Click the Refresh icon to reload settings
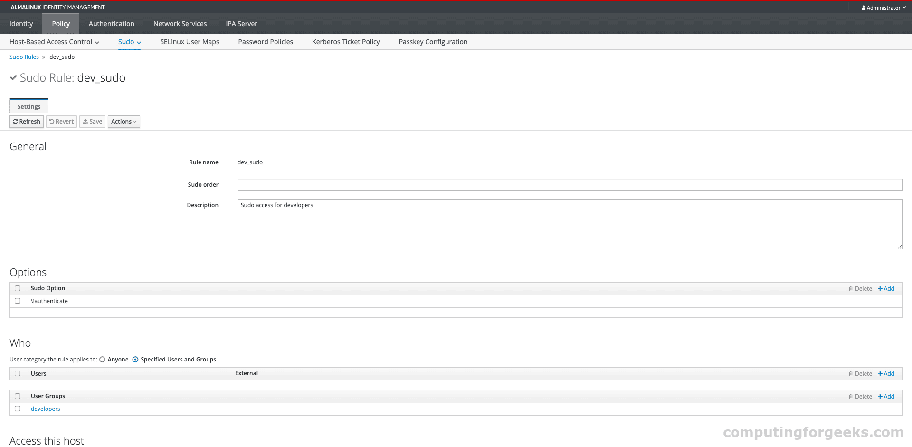 pyautogui.click(x=16, y=122)
